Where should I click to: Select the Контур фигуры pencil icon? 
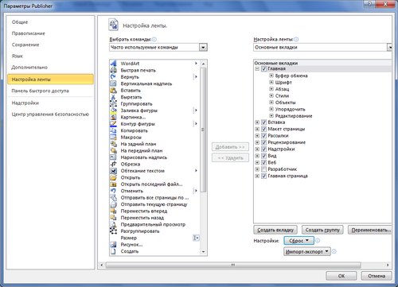click(113, 124)
